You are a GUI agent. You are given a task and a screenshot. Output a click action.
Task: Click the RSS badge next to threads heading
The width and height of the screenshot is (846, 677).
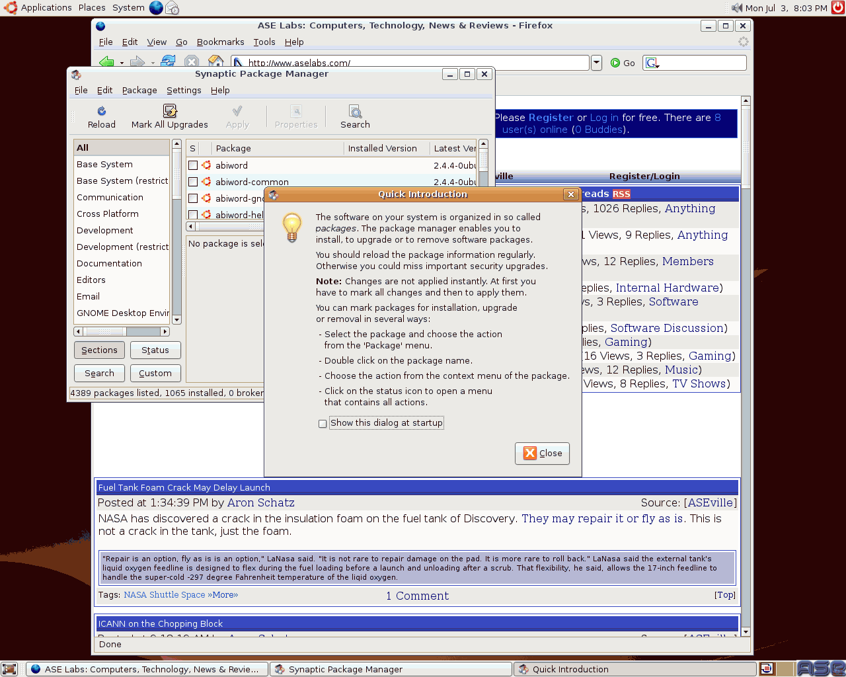point(621,194)
